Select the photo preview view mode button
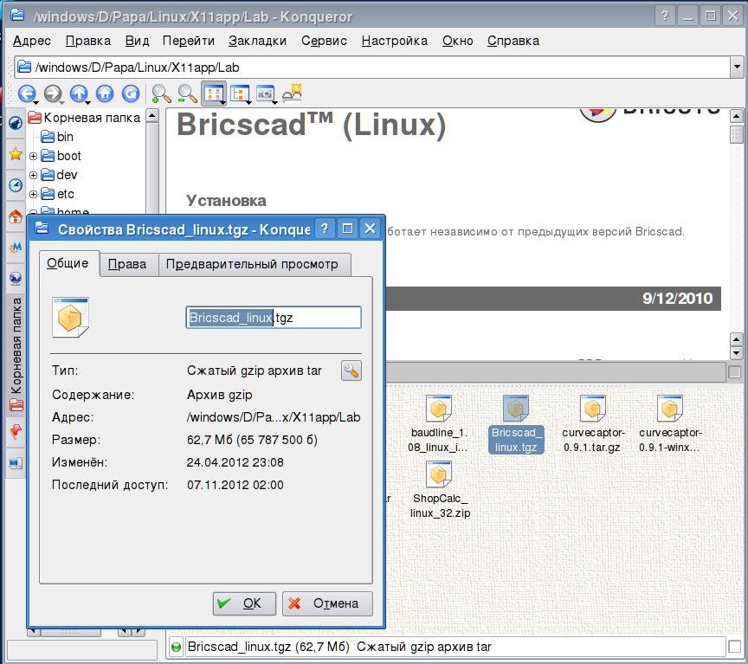The width and height of the screenshot is (748, 664). pyautogui.click(x=266, y=93)
